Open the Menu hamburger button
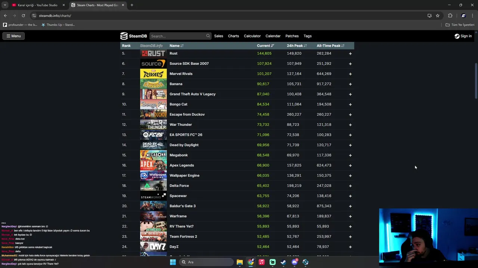Viewport: 478px width, 268px height. [13, 36]
